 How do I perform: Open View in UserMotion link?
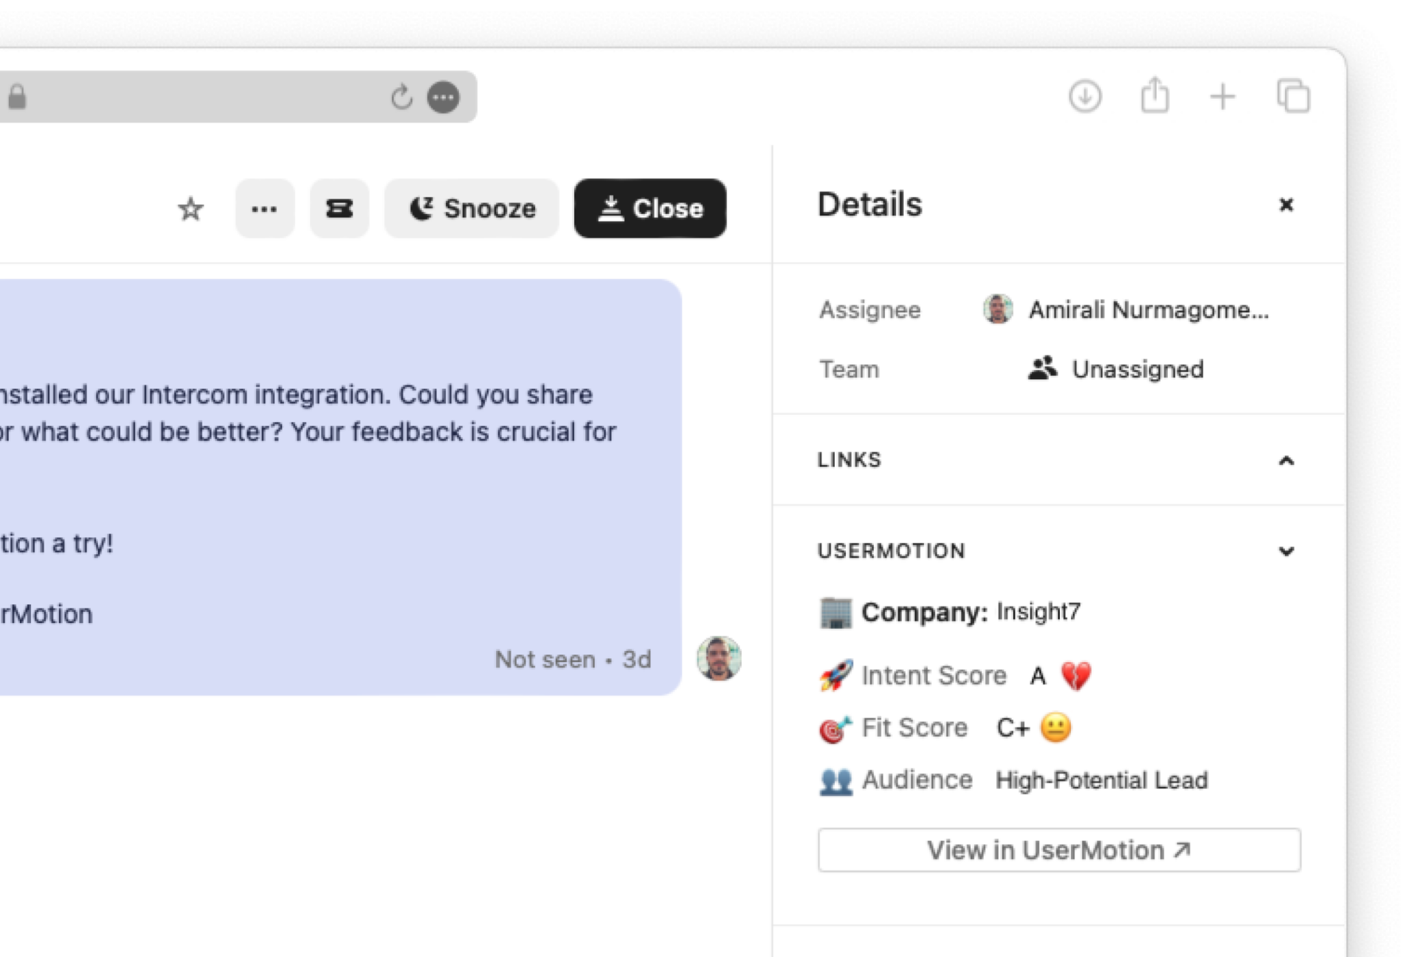tap(1059, 850)
